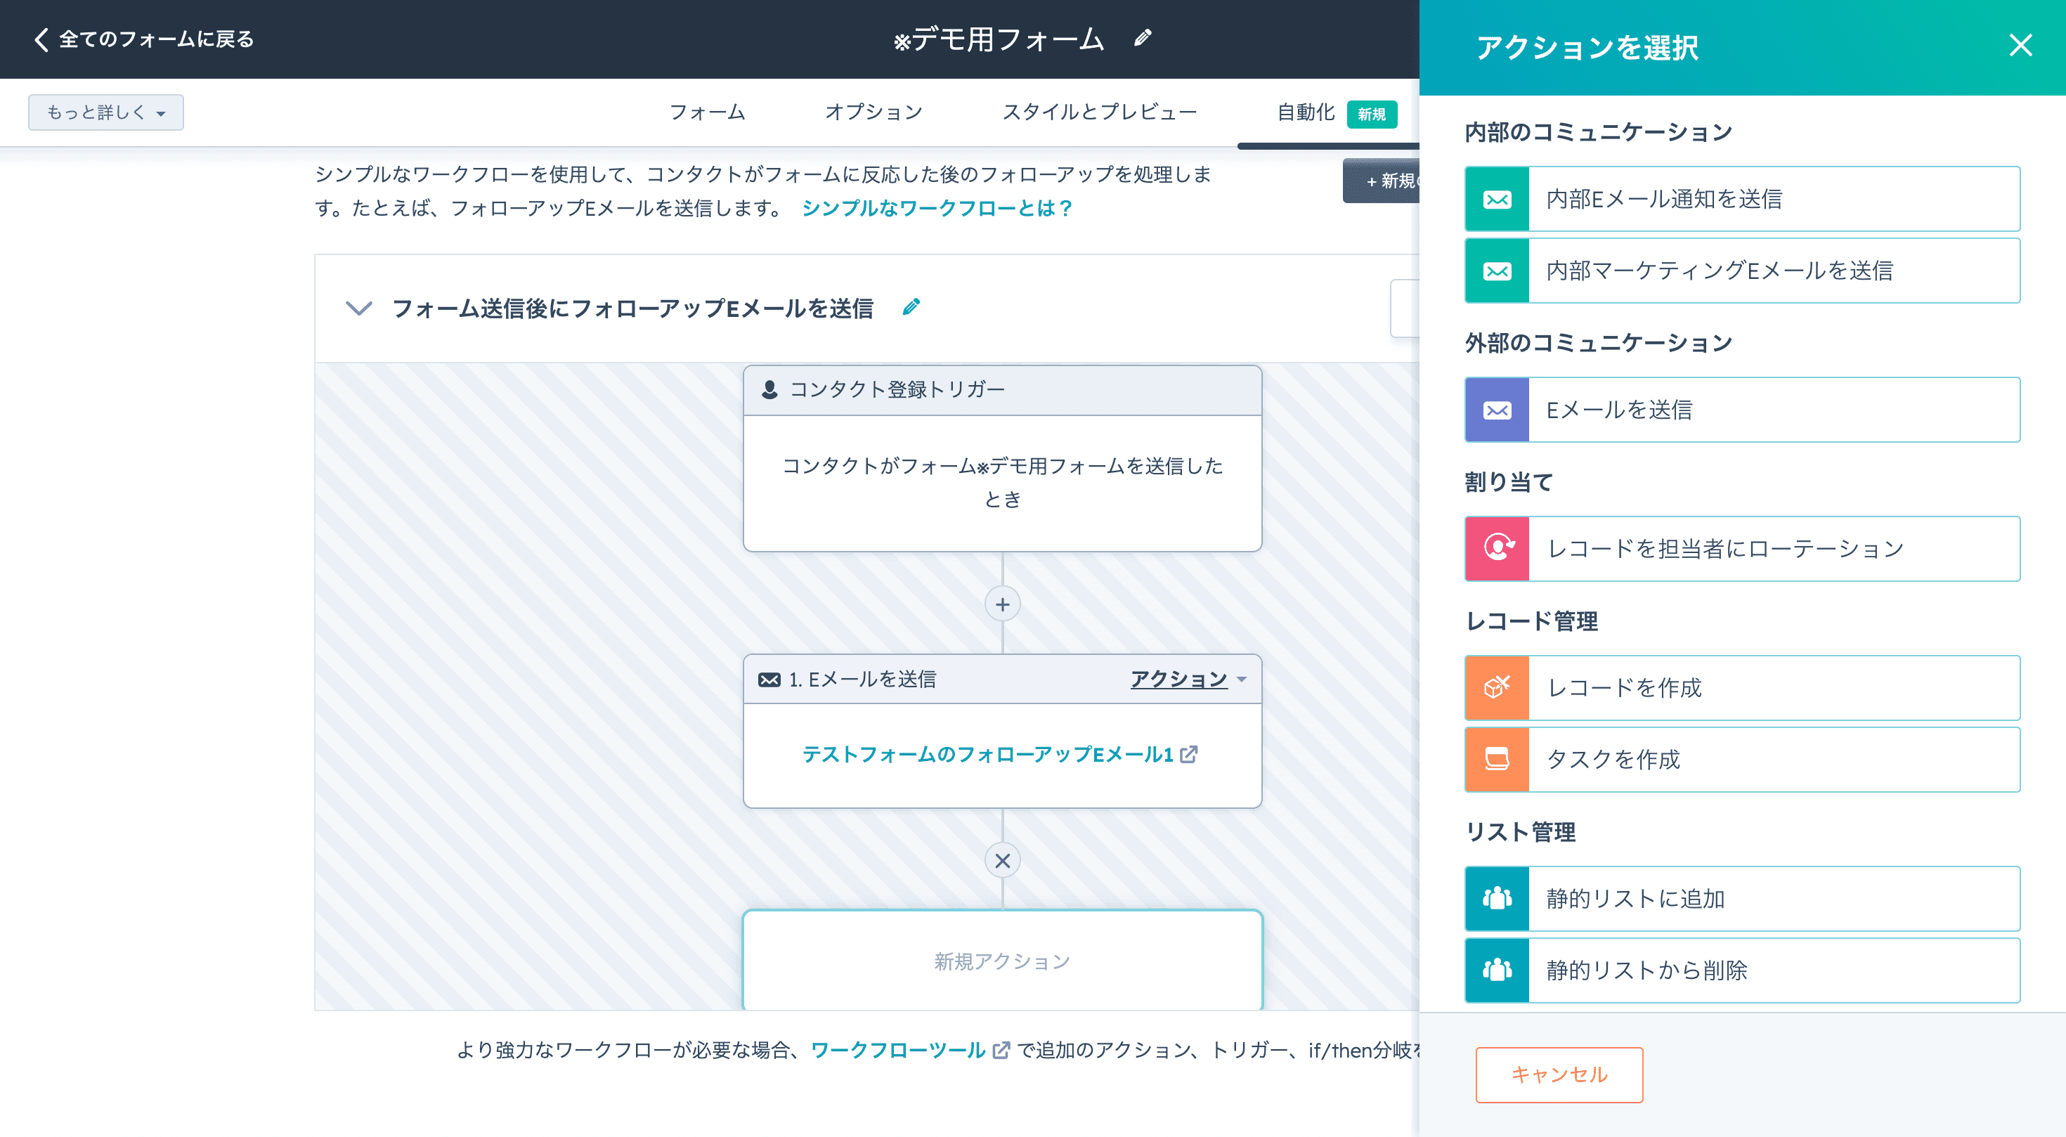Pick the 静的リストに追加 people icon
2066x1137 pixels.
(1497, 898)
